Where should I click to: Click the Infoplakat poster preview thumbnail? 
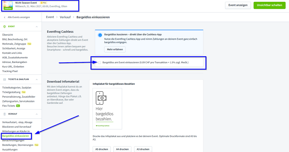pyautogui.click(x=107, y=109)
